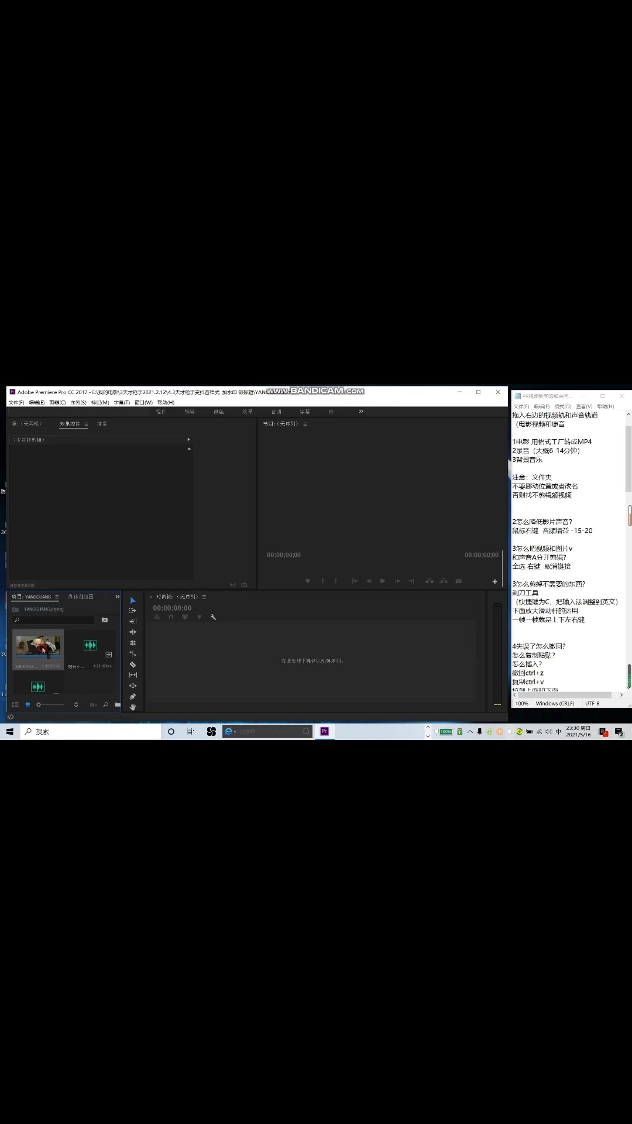Viewport: 632px width, 1124px height.
Task: Mark In point in Program monitor
Action: tap(322, 581)
